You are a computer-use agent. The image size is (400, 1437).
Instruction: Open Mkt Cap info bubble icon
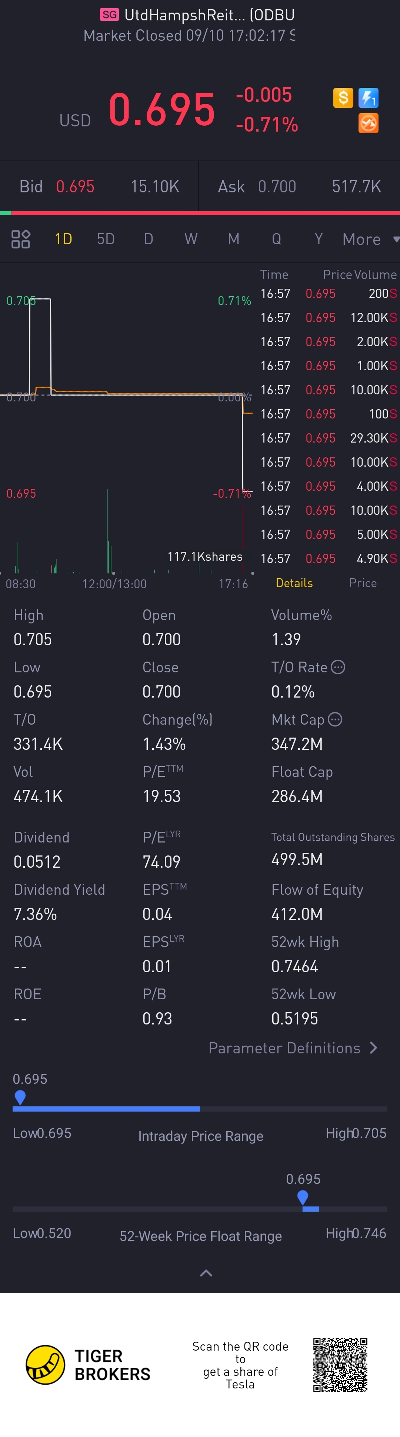pyautogui.click(x=335, y=719)
